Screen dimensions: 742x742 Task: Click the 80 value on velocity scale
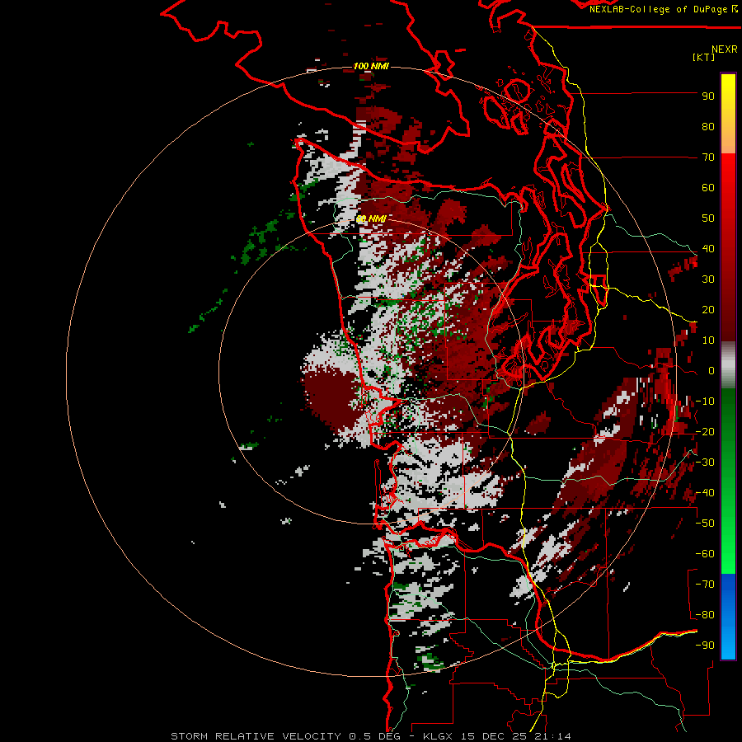click(x=708, y=127)
